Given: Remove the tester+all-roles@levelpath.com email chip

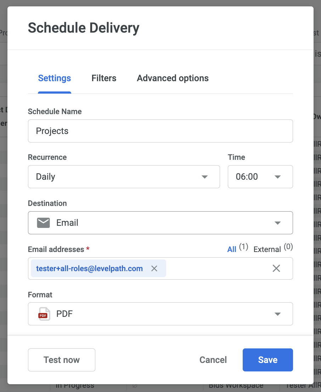Looking at the screenshot, I should [154, 269].
